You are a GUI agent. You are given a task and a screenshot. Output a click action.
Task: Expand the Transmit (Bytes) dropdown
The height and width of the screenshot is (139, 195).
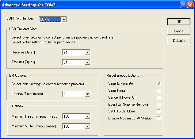87,62
